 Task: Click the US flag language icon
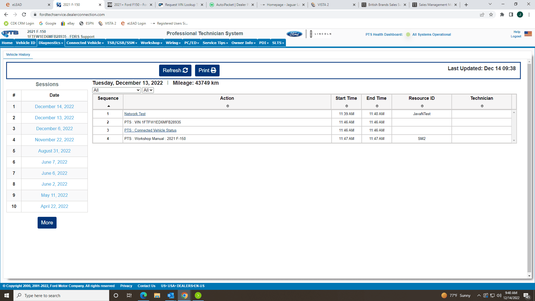pyautogui.click(x=528, y=34)
